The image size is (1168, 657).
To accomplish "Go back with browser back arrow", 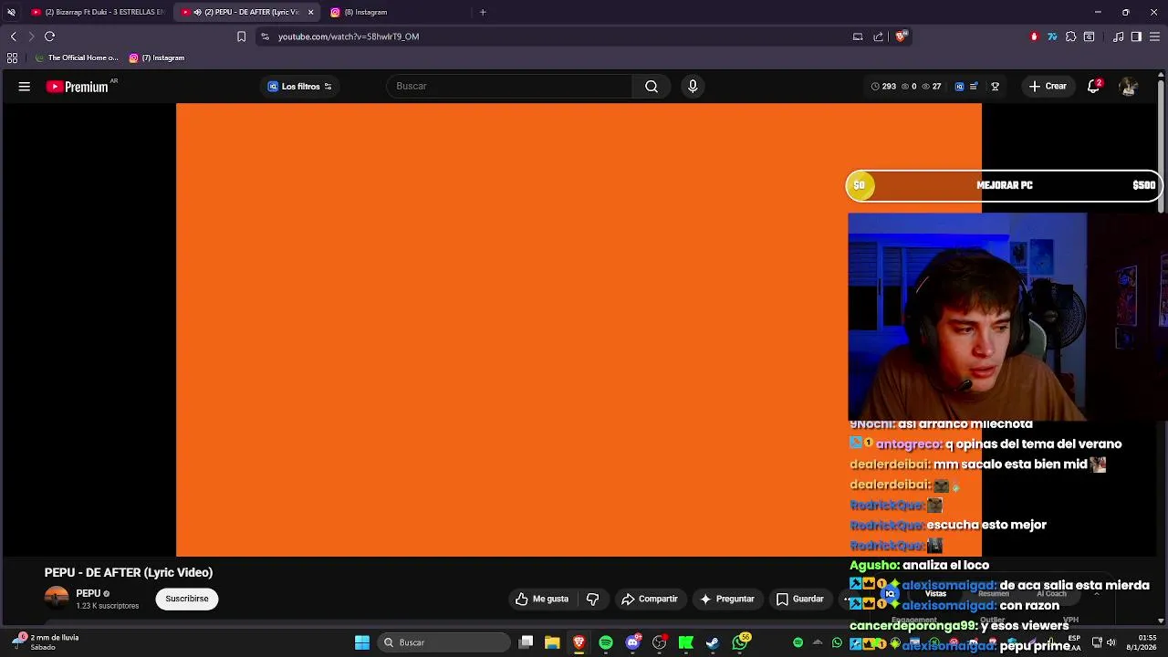I will 13,36.
